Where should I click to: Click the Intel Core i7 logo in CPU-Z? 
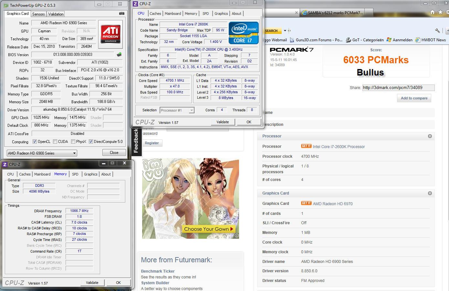[x=244, y=33]
